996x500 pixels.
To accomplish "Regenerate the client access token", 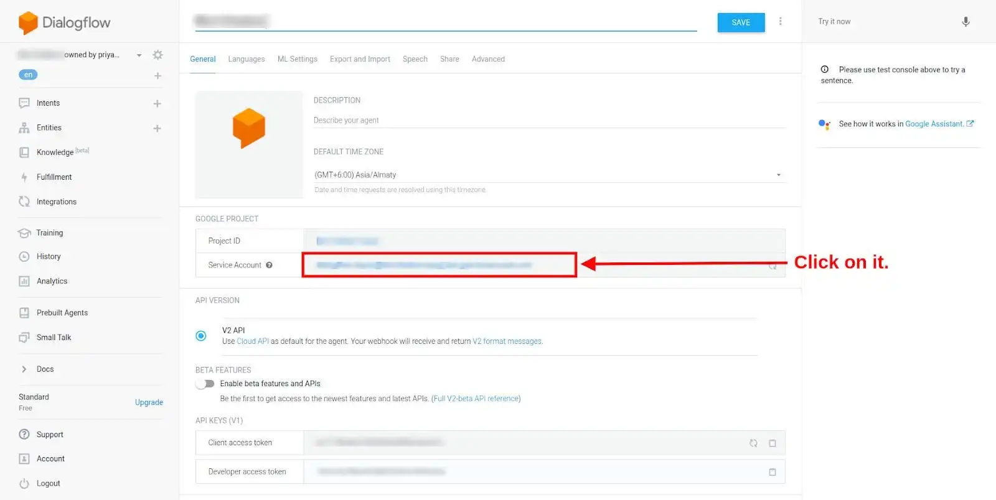I will click(x=753, y=443).
